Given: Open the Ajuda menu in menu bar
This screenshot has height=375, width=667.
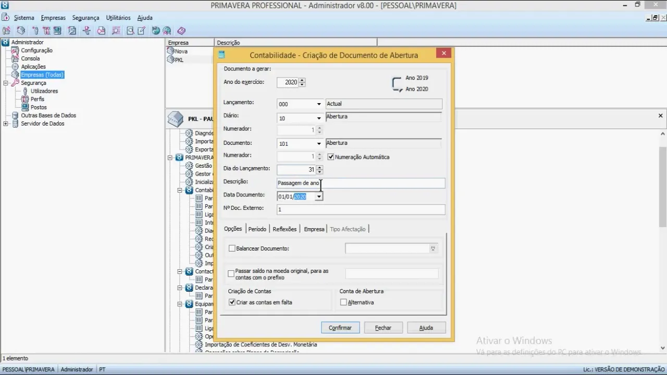Looking at the screenshot, I should coord(145,18).
